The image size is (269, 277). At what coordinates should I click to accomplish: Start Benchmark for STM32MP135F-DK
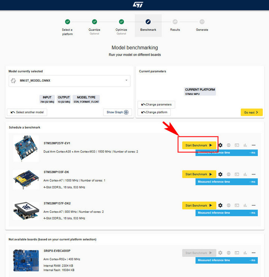199,174
